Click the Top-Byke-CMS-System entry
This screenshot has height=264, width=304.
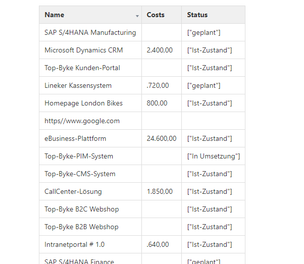(80, 174)
